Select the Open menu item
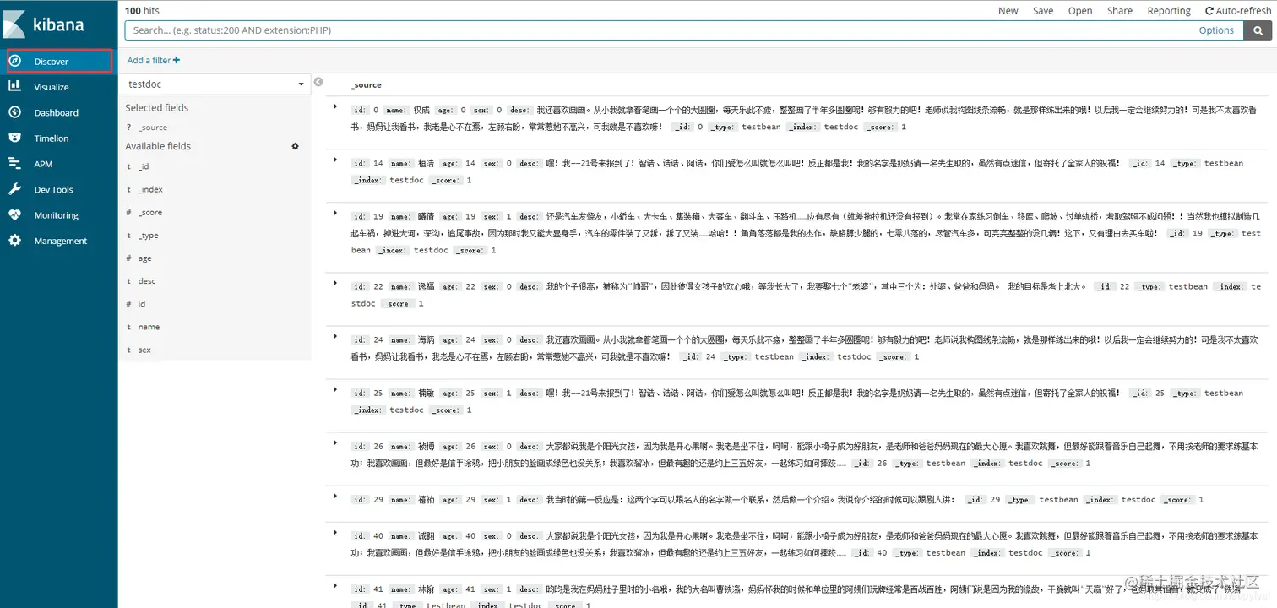The image size is (1277, 608). 1079,10
